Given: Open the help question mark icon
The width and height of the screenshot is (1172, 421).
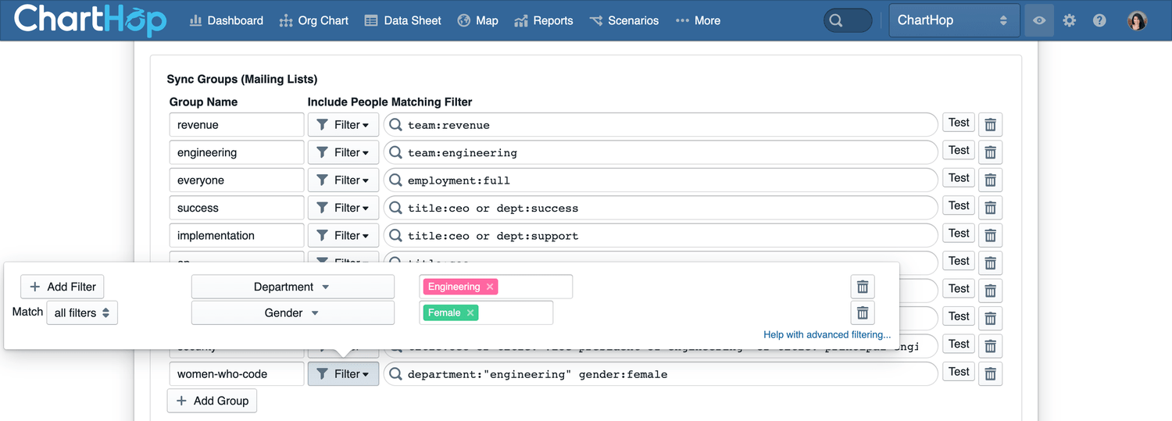Looking at the screenshot, I should point(1099,20).
